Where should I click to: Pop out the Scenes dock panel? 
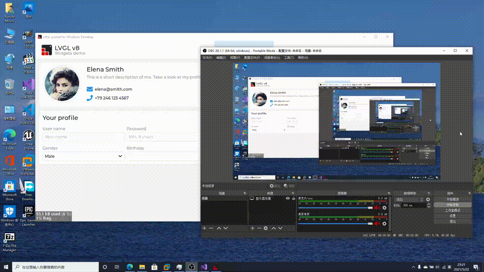point(245,193)
